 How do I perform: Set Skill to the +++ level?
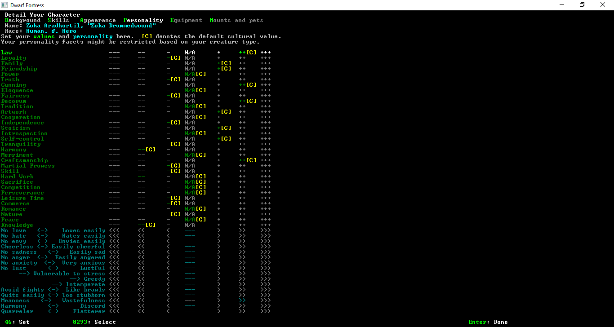click(x=265, y=171)
